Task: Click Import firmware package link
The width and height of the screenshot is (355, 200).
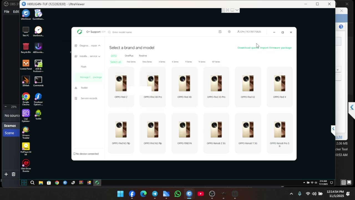Action: click(276, 47)
